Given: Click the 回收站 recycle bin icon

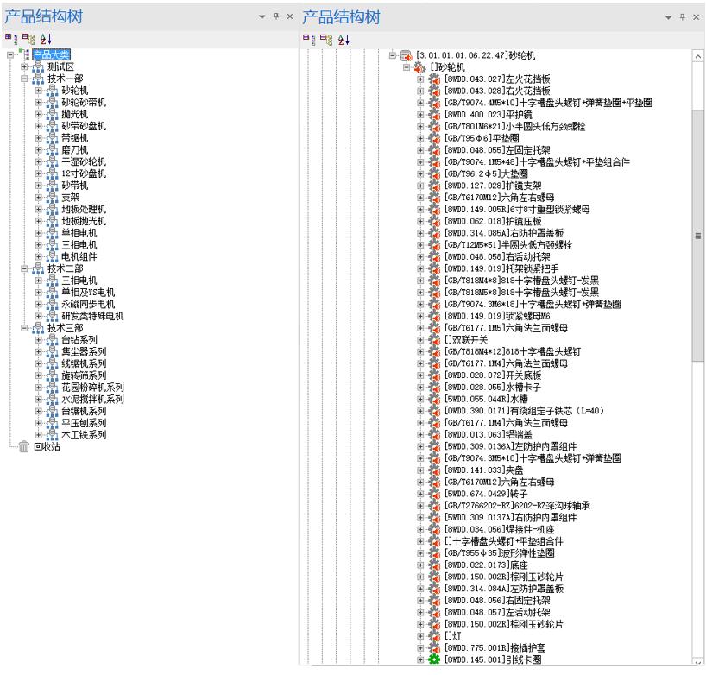Looking at the screenshot, I should [24, 446].
